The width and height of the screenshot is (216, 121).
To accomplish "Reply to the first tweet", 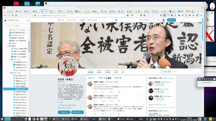I will click(94, 92).
